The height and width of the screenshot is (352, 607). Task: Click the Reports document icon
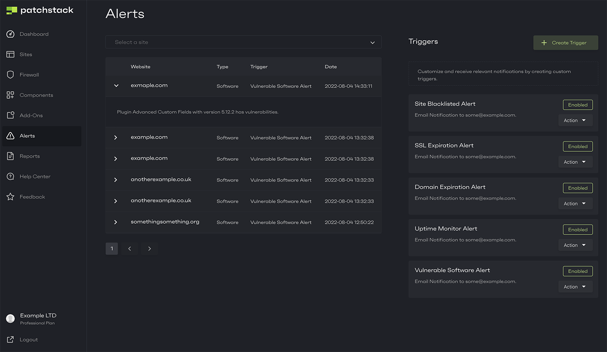click(10, 156)
